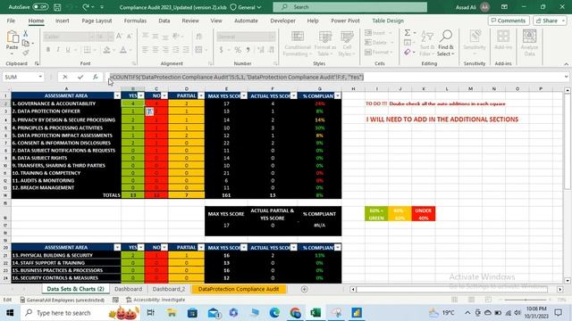
Task: Open Task View on the taskbar
Action: click(x=150, y=313)
